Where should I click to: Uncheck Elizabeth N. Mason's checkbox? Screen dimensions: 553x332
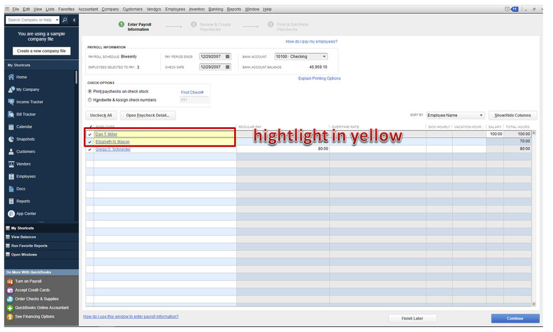pyautogui.click(x=90, y=142)
